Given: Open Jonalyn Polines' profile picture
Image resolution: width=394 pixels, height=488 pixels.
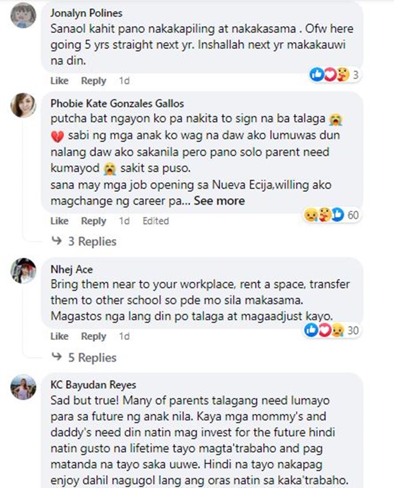Looking at the screenshot, I should point(23,15).
